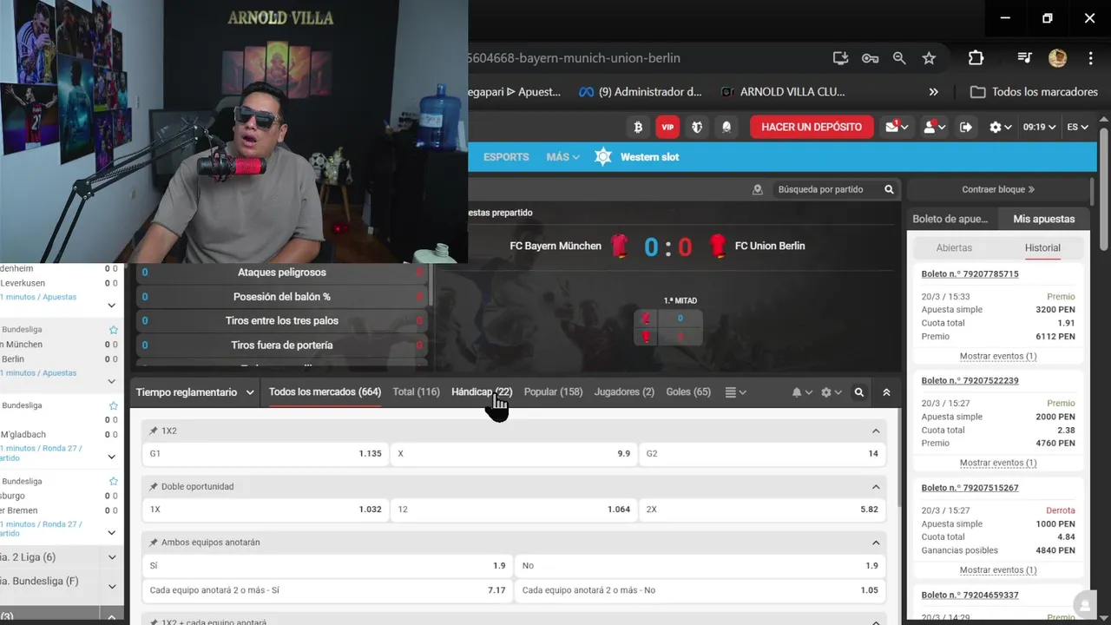
Task: Click the search magnifier in match search
Action: (889, 189)
